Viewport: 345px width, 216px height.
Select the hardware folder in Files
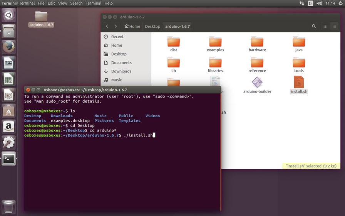(x=257, y=44)
